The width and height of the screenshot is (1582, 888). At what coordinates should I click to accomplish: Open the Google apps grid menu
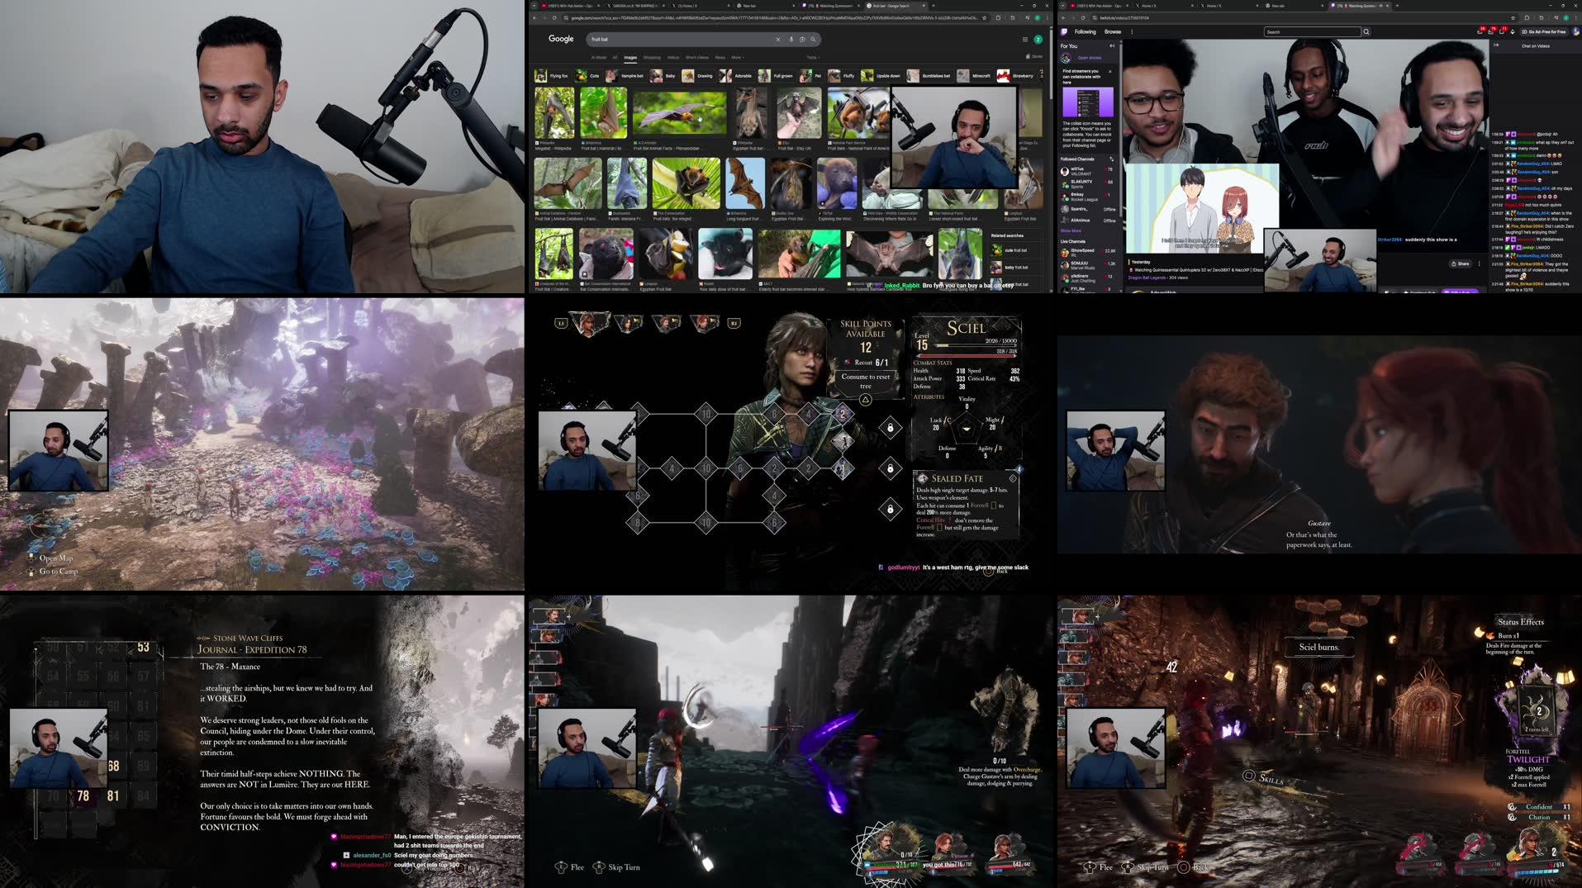point(1025,40)
